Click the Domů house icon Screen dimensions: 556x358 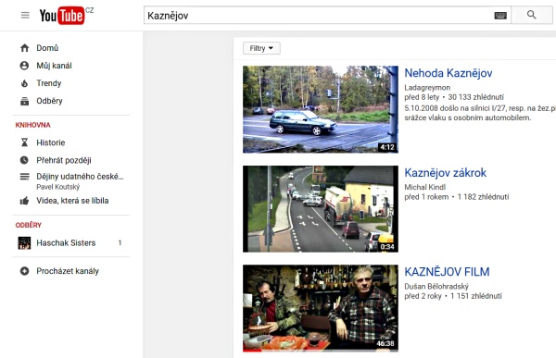point(24,48)
